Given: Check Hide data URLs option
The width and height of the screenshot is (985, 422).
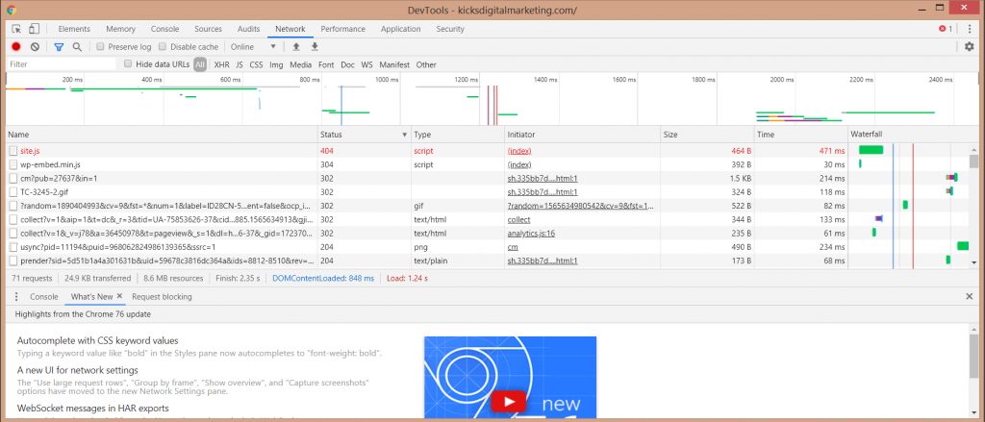Looking at the screenshot, I should (x=128, y=64).
